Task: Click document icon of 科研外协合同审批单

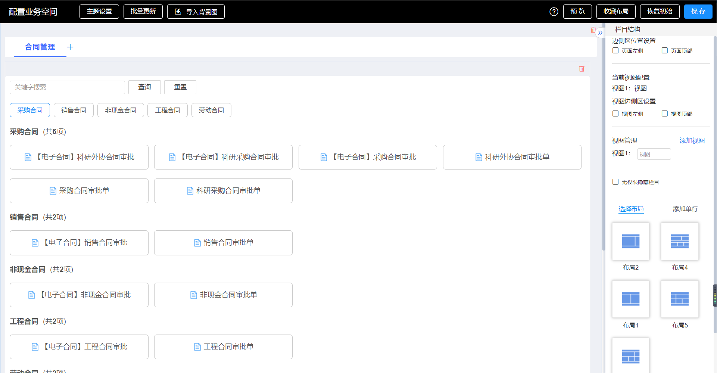Action: (x=478, y=157)
